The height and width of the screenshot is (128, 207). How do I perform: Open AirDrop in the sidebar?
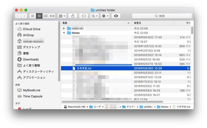[26, 35]
